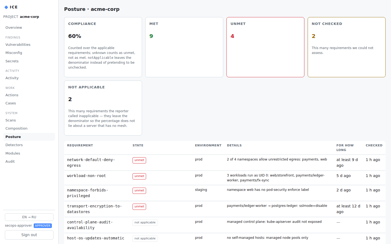Image resolution: width=391 pixels, height=244 pixels.
Task: Open the Actions page
Action: (29, 95)
